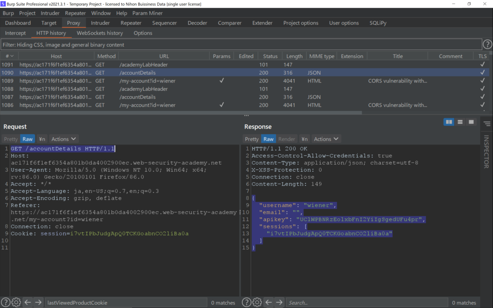
Task: Switch to the Sequencer tab
Action: pyautogui.click(x=164, y=23)
